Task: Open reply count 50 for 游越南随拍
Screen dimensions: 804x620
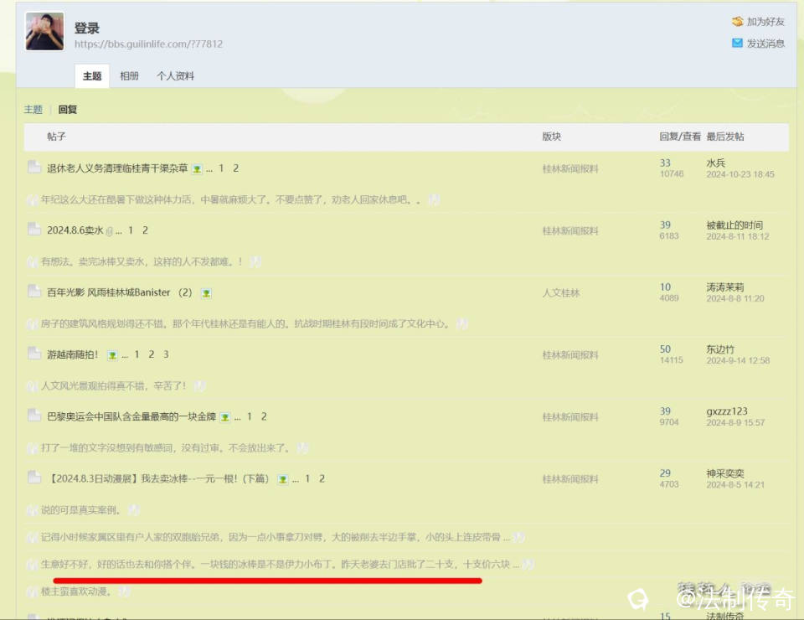Action: (665, 349)
